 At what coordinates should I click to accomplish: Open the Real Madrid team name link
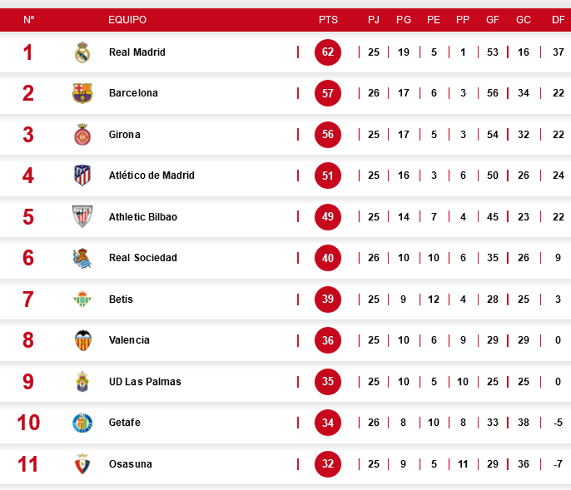click(137, 52)
